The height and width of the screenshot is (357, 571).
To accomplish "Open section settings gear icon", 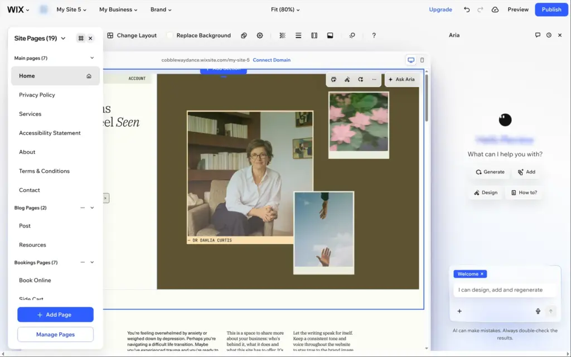I will coord(260,35).
